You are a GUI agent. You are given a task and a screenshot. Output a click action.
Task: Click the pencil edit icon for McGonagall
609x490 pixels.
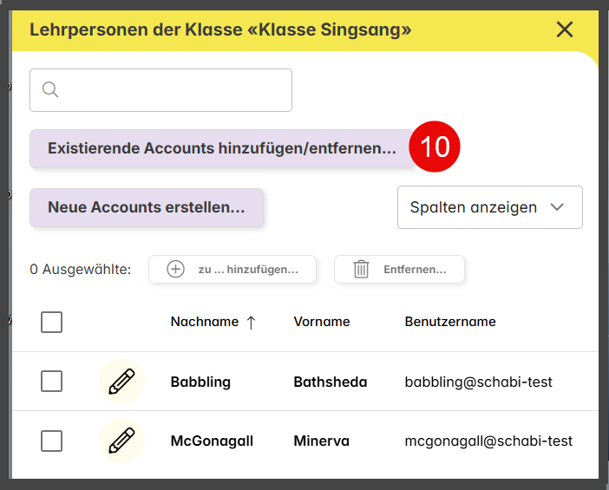tap(121, 441)
